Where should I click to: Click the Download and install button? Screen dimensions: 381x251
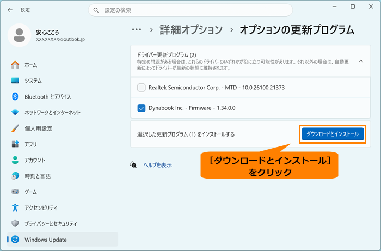pos(332,134)
